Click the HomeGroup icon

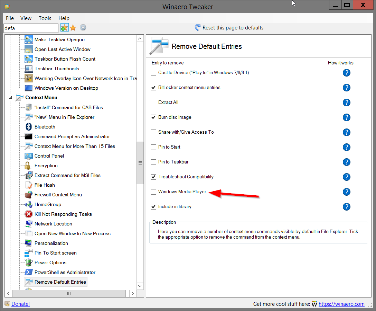pyautogui.click(x=29, y=205)
